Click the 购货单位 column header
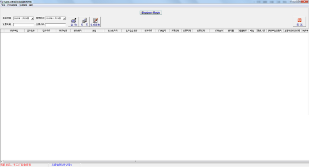 [14, 31]
